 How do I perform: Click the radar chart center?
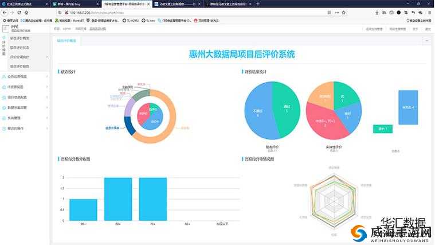pos(334,201)
